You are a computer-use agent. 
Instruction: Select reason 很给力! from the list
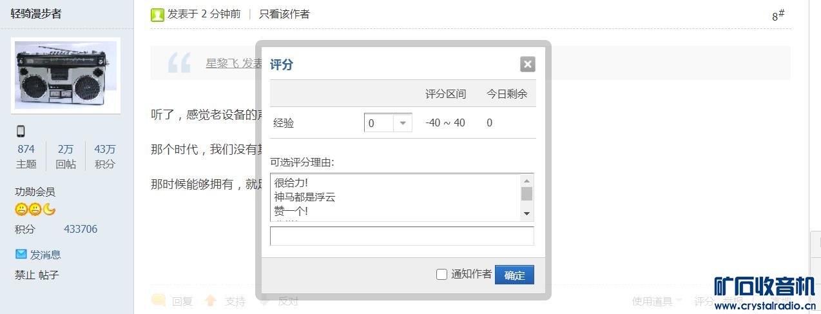[291, 182]
